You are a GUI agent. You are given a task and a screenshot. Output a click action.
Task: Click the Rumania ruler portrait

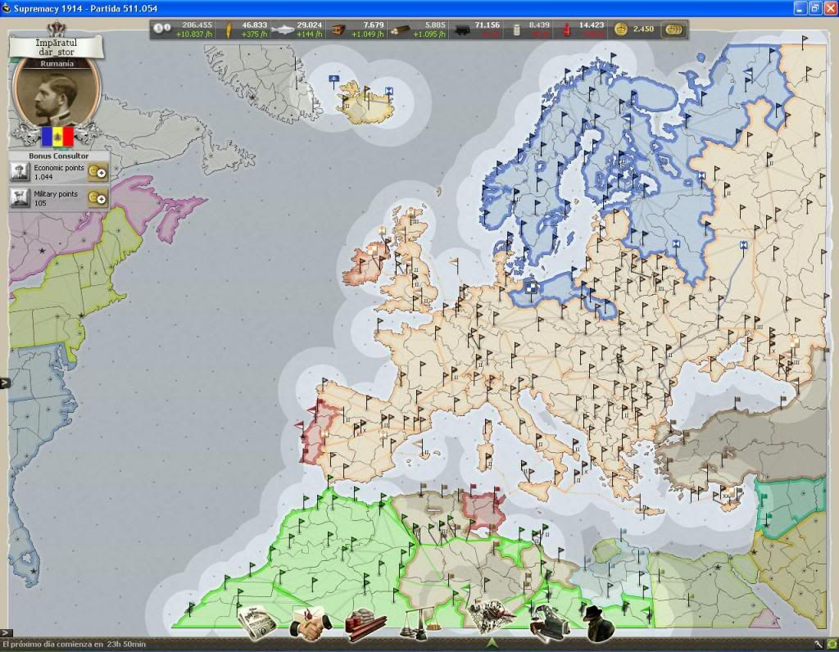57,93
